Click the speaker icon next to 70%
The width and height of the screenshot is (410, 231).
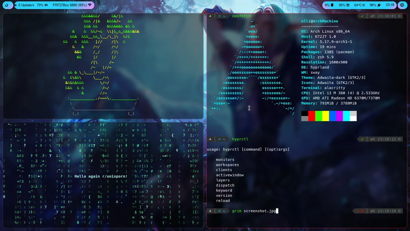coord(46,5)
